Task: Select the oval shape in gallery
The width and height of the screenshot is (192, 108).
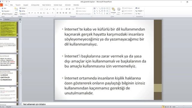Action: 105,8
